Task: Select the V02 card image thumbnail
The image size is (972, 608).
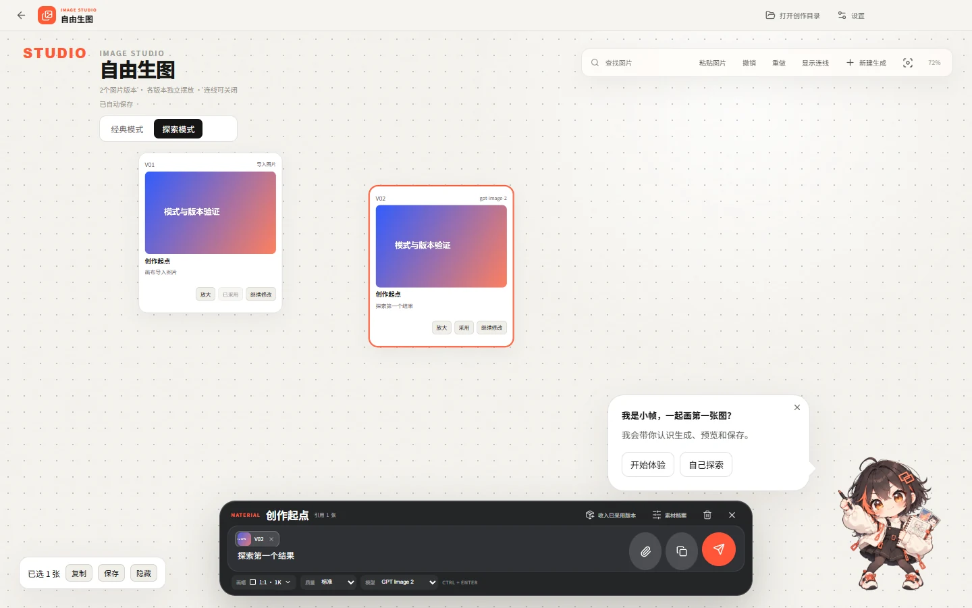Action: [441, 246]
